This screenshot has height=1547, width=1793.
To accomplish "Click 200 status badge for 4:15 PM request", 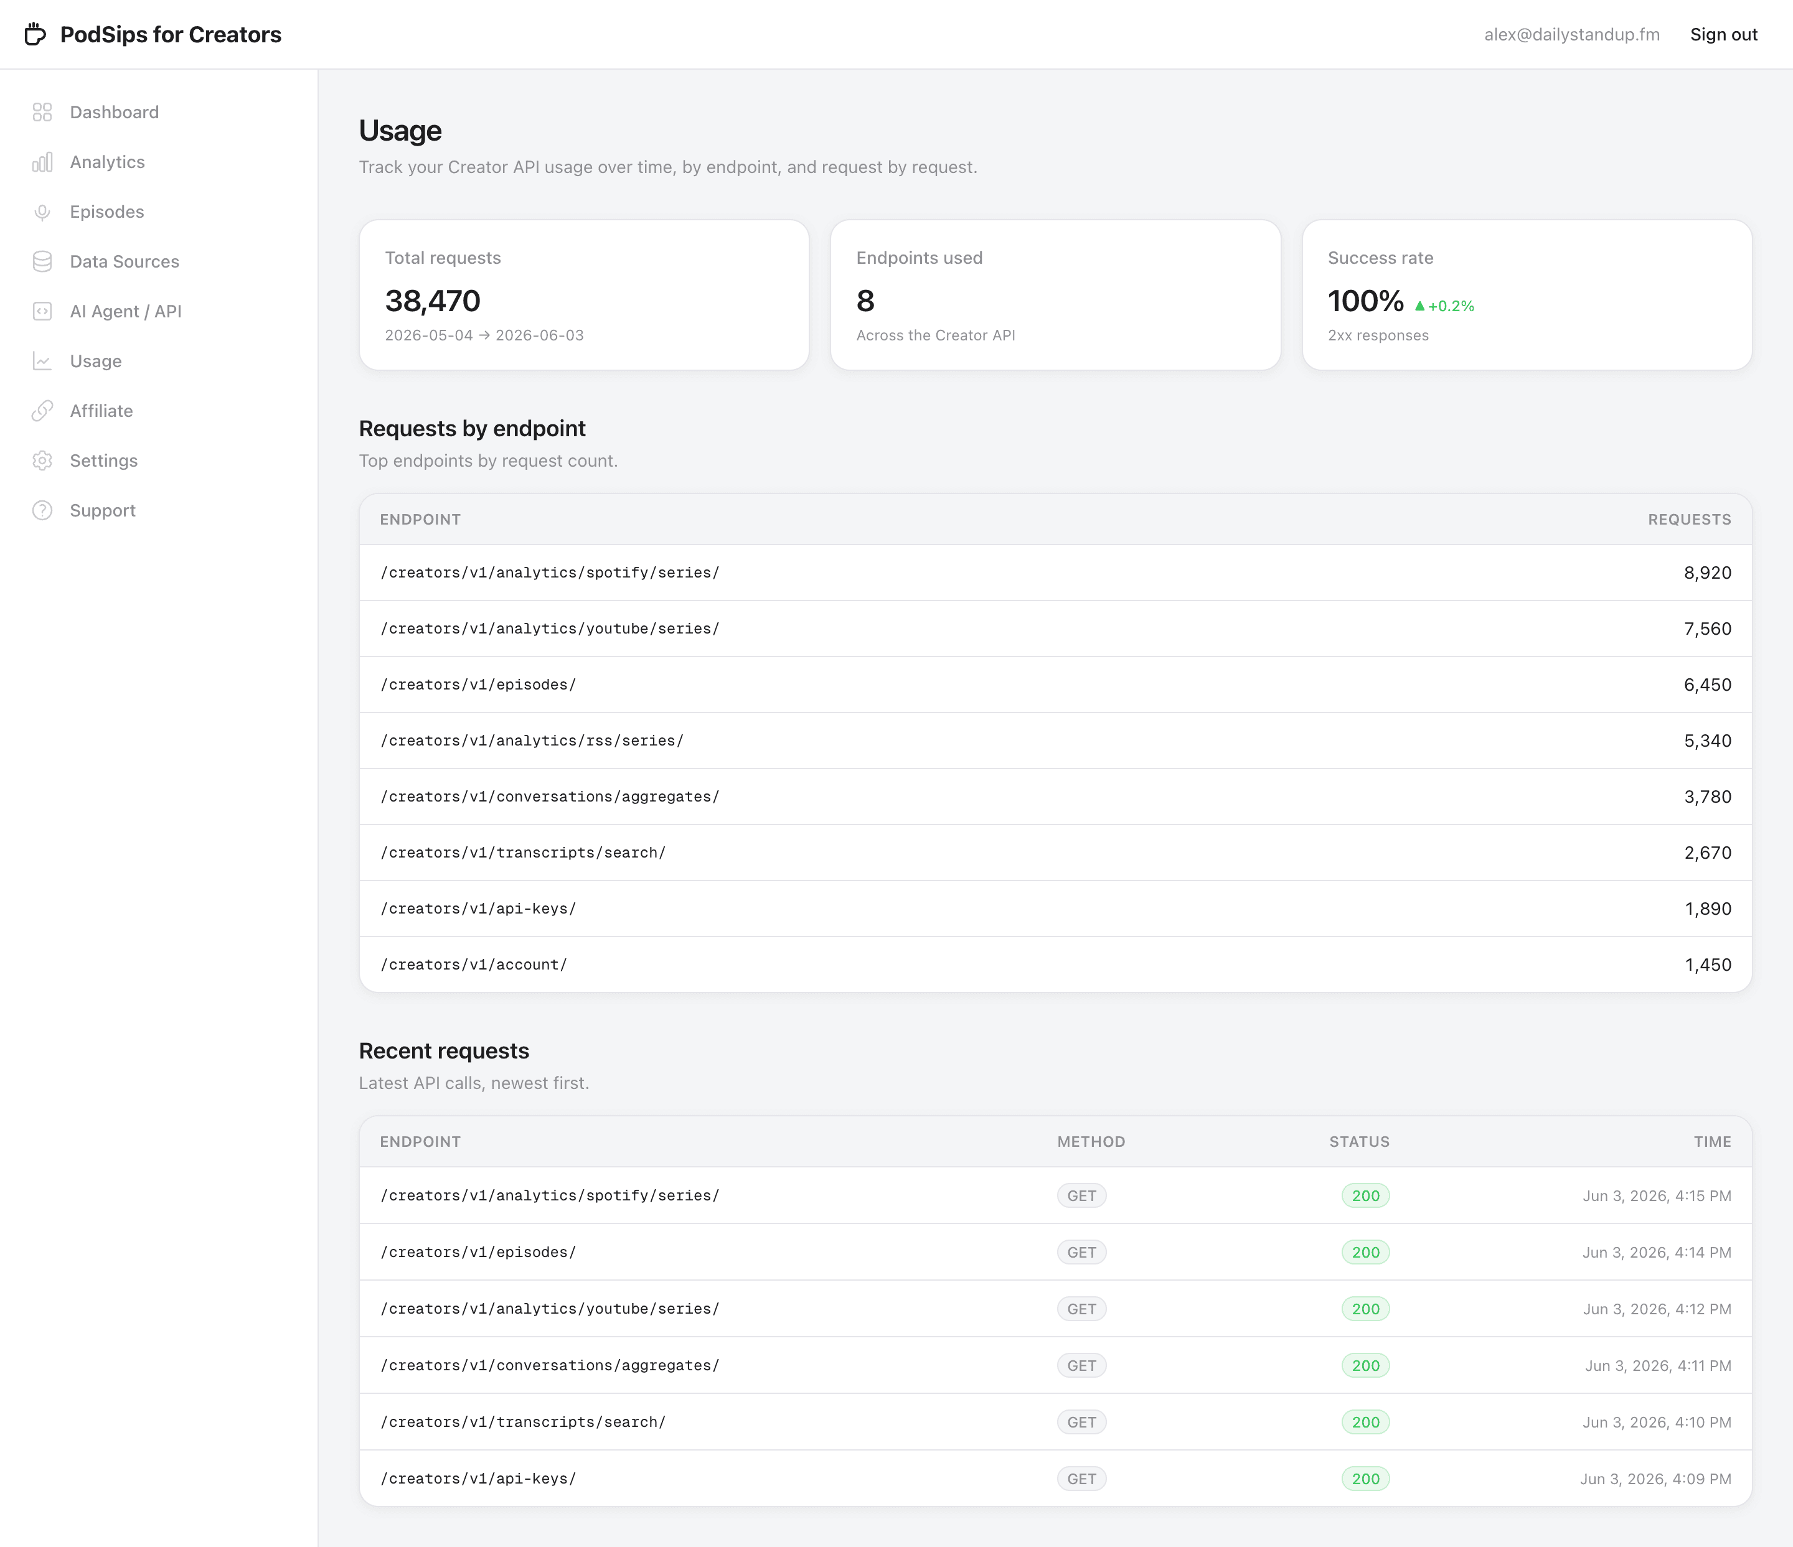I will point(1365,1196).
